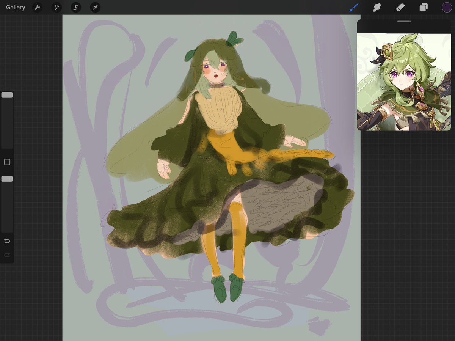Open the Adjustments magic wand menu
The width and height of the screenshot is (455, 341).
click(x=56, y=7)
